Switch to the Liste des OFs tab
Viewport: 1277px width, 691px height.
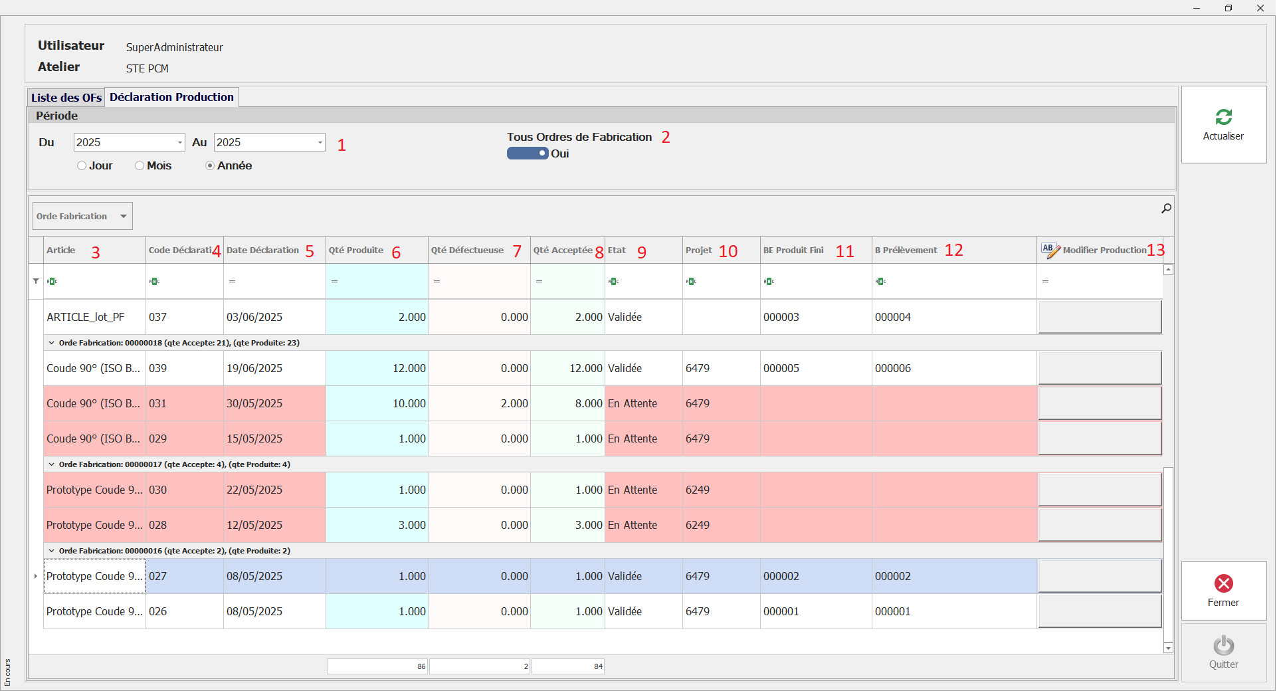pyautogui.click(x=66, y=98)
